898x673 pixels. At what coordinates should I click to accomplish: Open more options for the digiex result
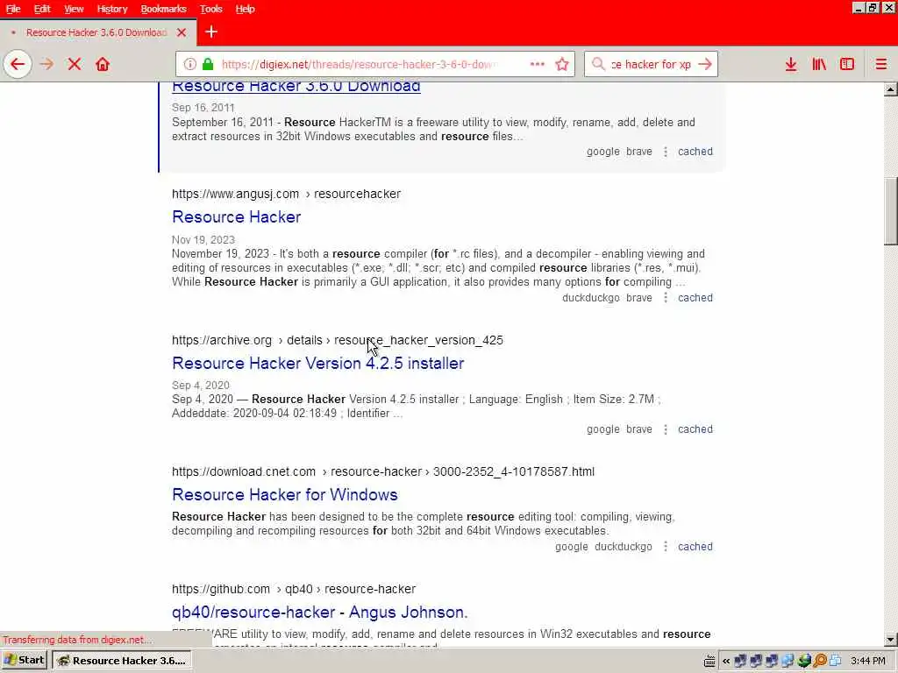[666, 152]
